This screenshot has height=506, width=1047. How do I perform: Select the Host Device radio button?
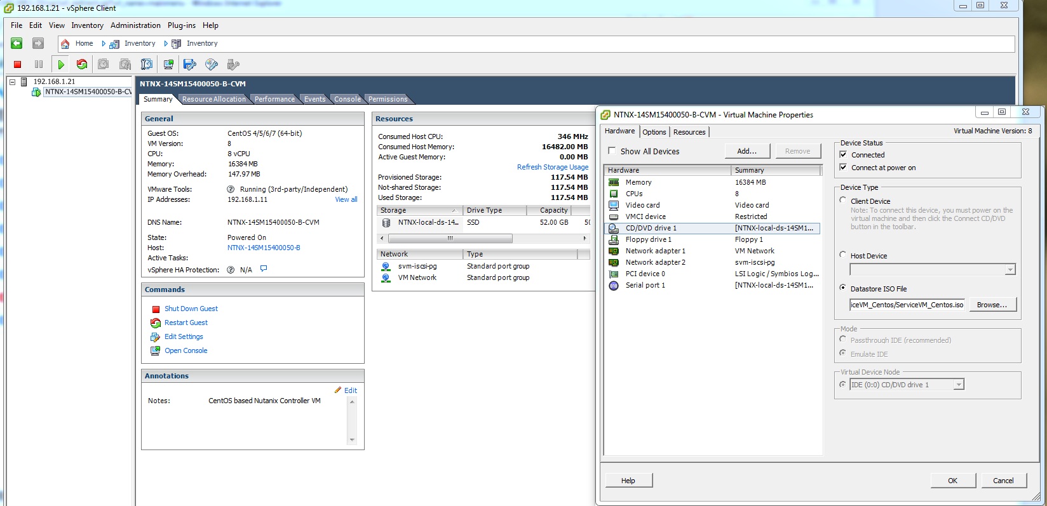coord(843,255)
